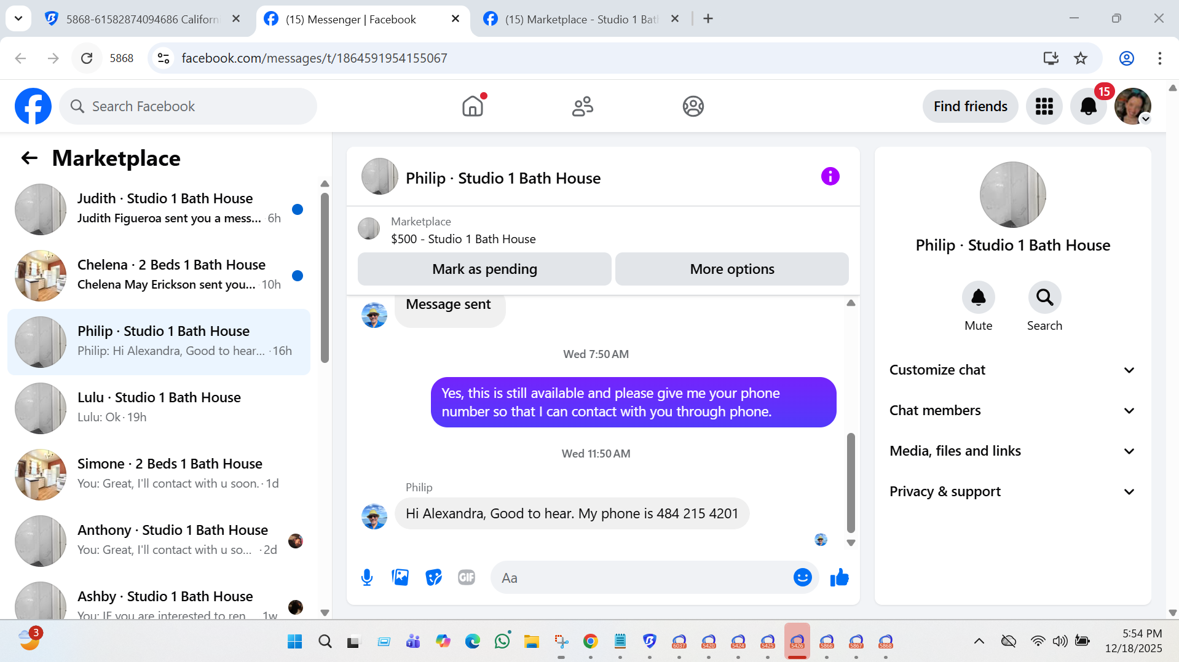Click the conversation list scrollbar thumb
Image resolution: width=1179 pixels, height=662 pixels.
325,278
